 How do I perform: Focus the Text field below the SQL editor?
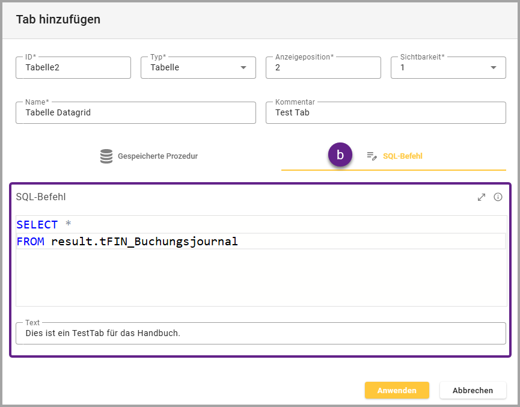[x=260, y=333]
